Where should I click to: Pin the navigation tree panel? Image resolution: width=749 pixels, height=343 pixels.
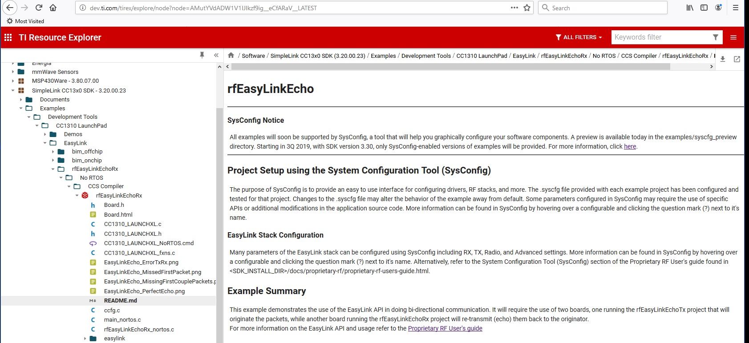coord(202,55)
